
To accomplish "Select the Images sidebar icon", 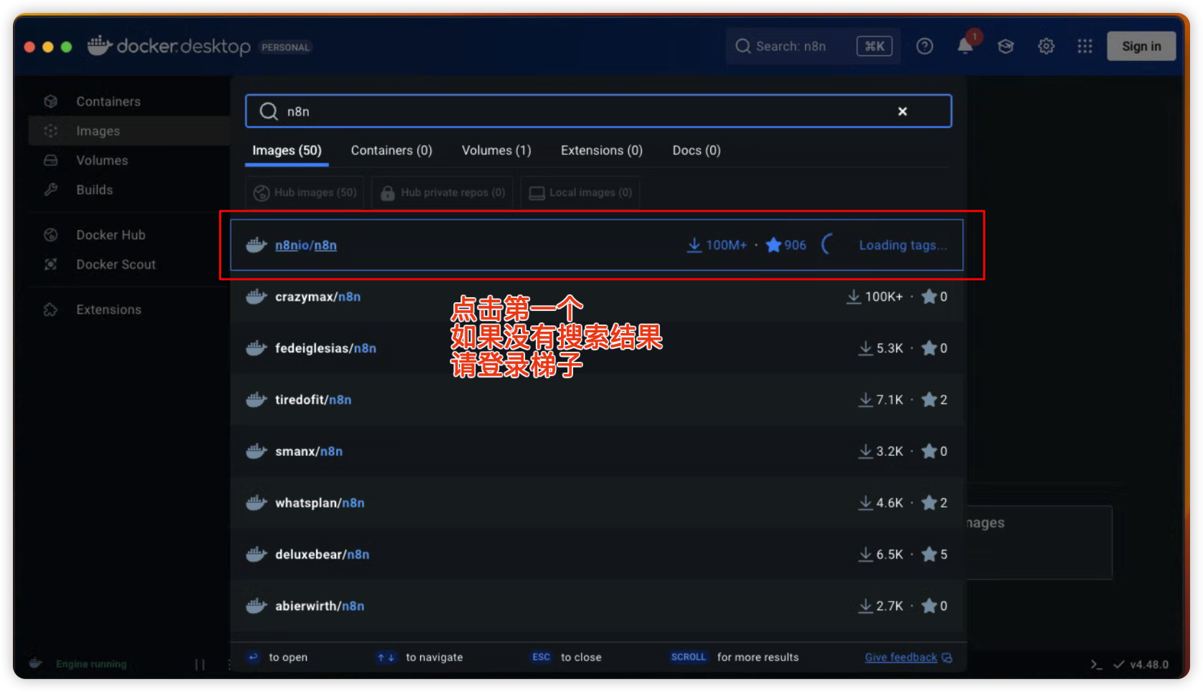I will (x=50, y=131).
